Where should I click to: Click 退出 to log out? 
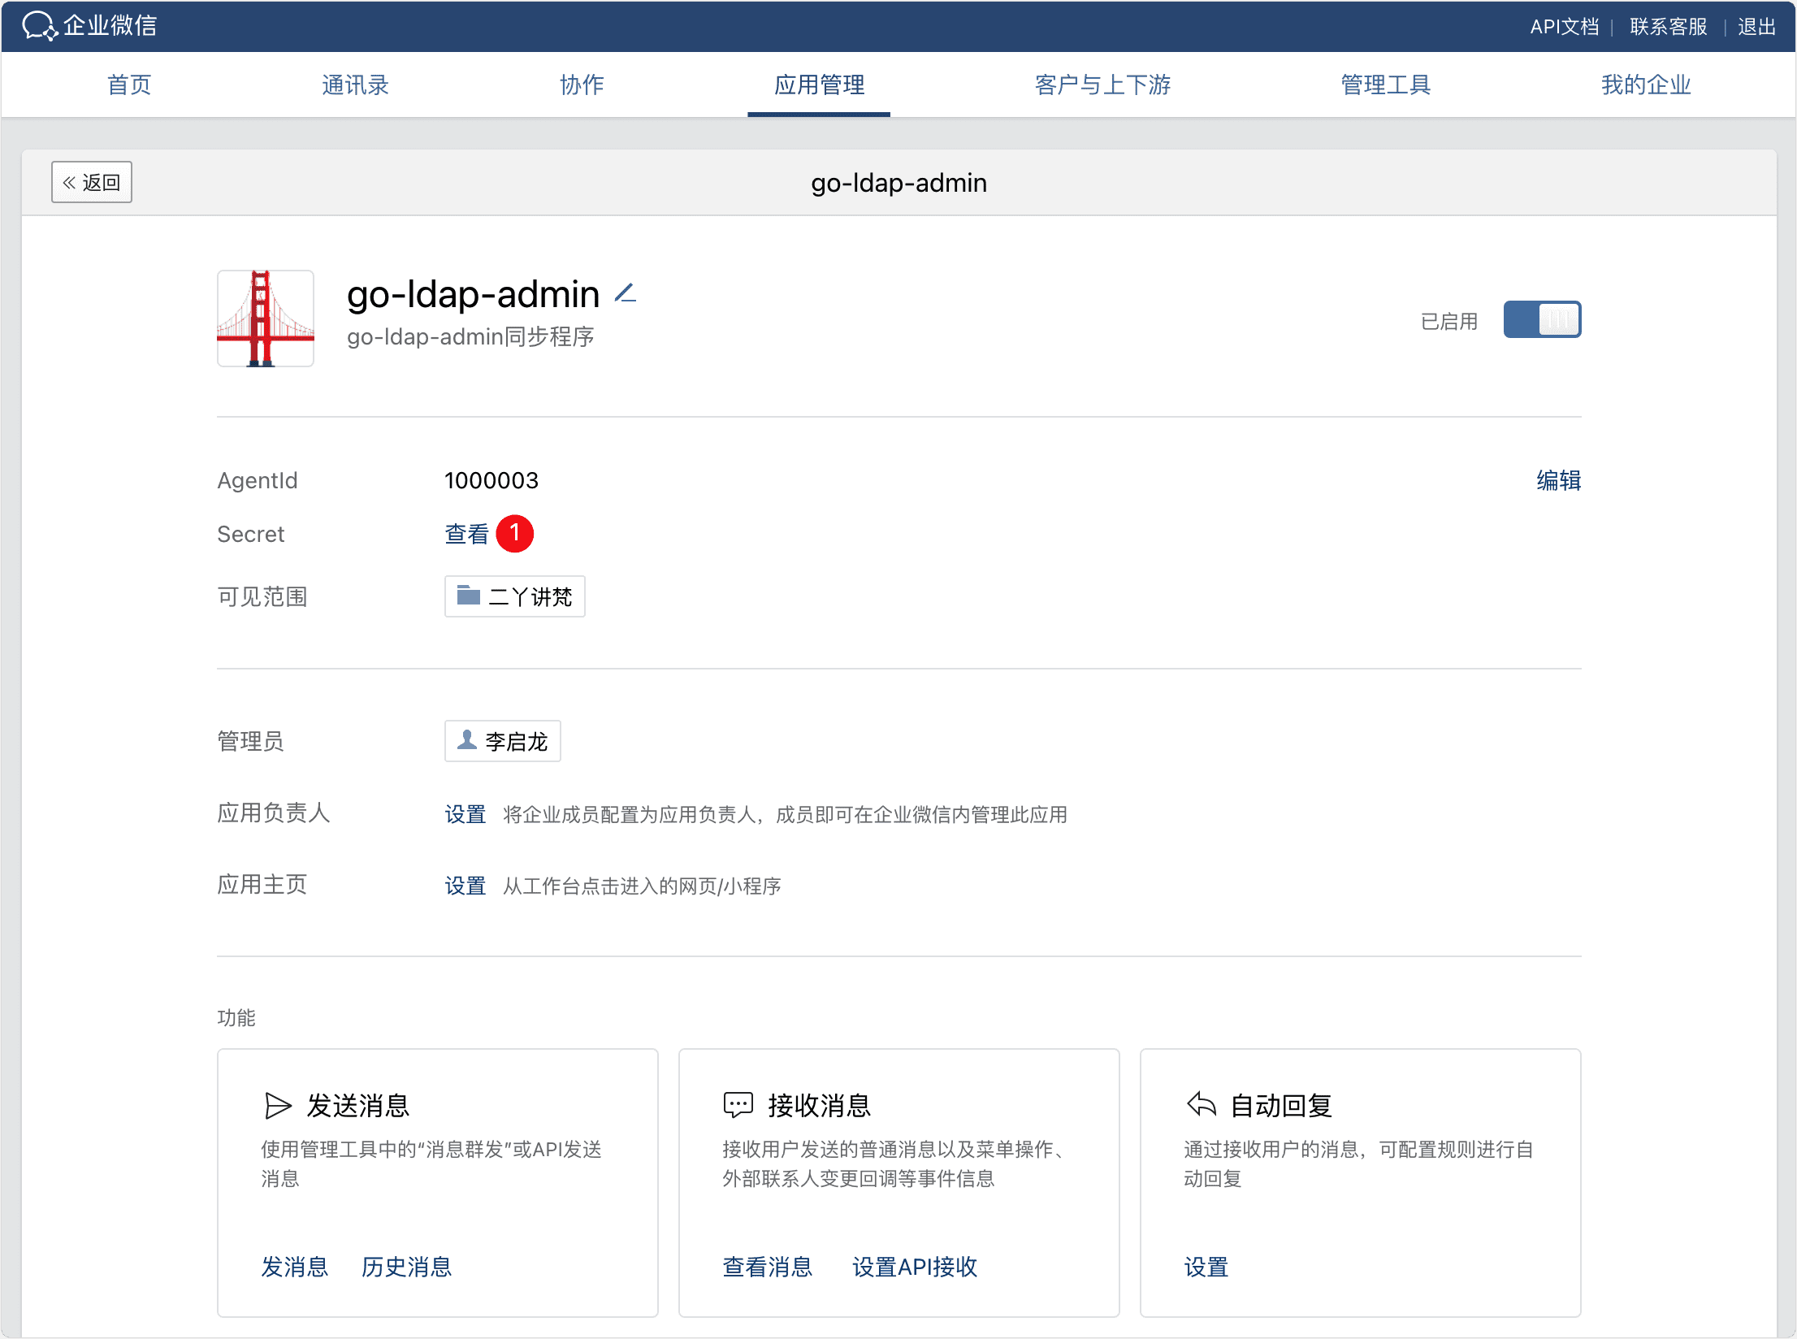[1756, 27]
